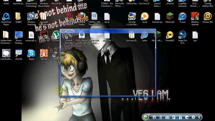Viewport: 215px width, 121px height.
Task: Collapse the dock using its arrow button
Action: (x=199, y=117)
